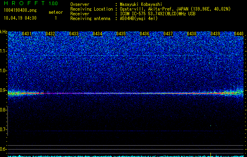Click the Receiving antenna label

coord(90,18)
